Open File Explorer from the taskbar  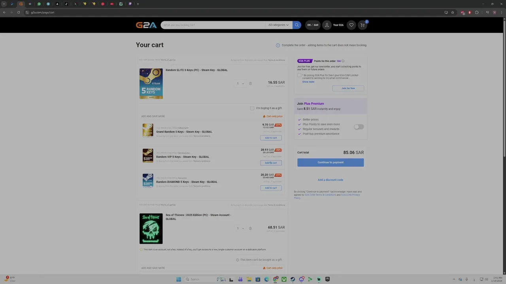coord(249,279)
